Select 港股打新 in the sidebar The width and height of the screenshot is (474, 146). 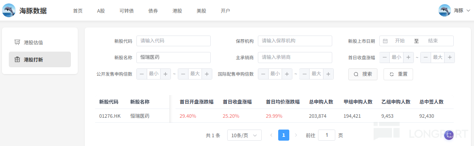point(40,60)
